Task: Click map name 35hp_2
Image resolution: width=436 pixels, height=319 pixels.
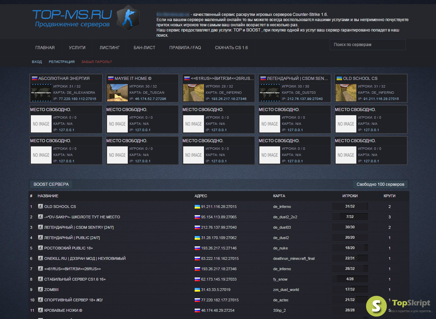Action: (280, 310)
